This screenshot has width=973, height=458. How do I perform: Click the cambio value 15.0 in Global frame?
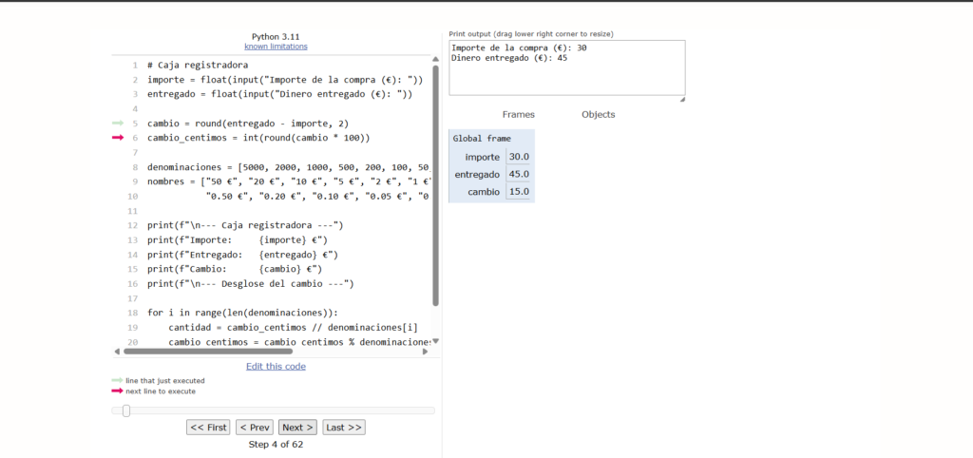coord(519,192)
